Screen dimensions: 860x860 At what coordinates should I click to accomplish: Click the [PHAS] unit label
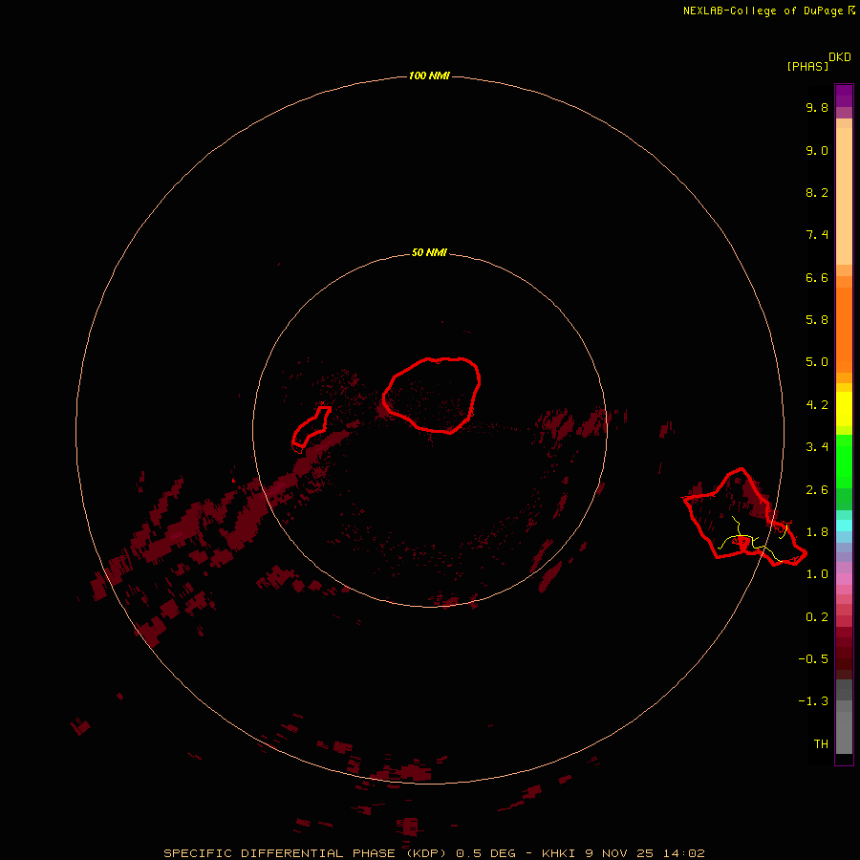(x=807, y=66)
